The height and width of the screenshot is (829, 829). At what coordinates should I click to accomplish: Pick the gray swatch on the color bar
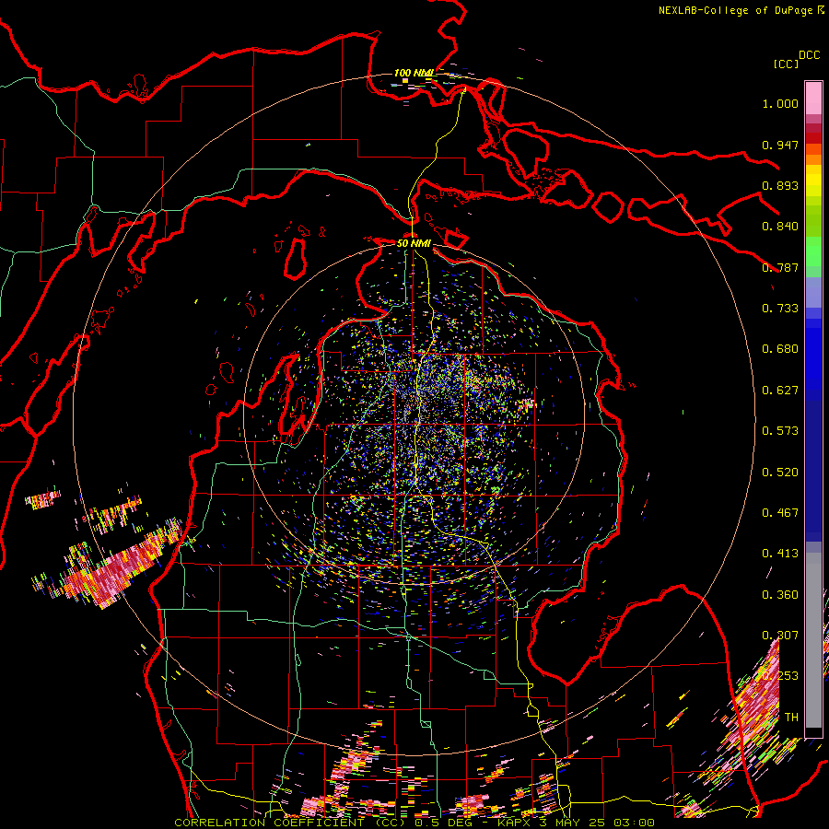click(813, 640)
